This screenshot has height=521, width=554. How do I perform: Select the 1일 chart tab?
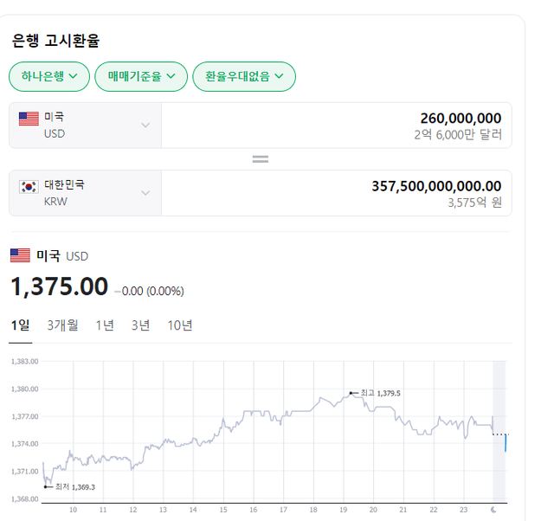click(20, 325)
